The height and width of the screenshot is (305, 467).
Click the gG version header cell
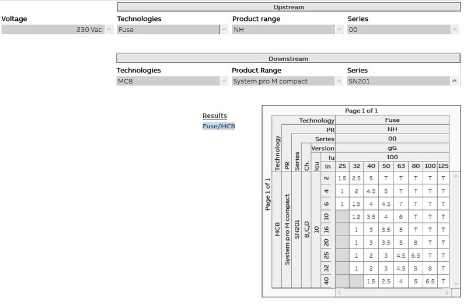coord(392,148)
